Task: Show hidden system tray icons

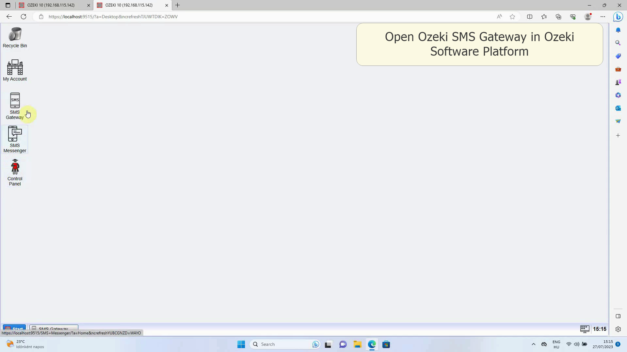Action: tap(534, 345)
